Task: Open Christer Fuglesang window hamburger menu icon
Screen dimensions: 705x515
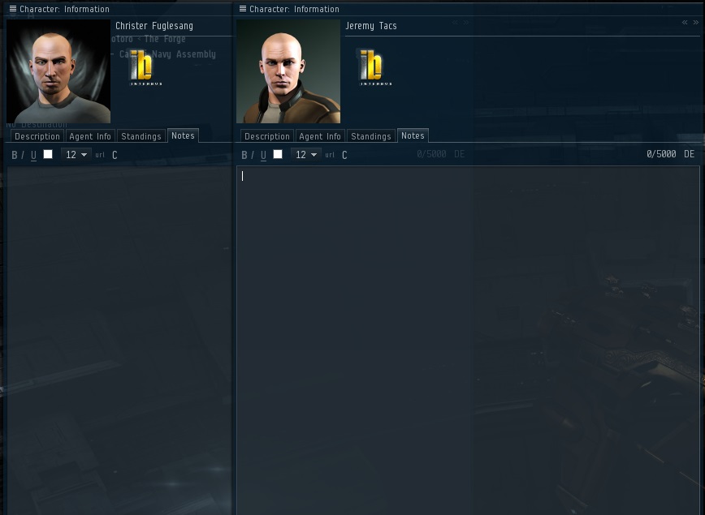Action: [x=13, y=9]
